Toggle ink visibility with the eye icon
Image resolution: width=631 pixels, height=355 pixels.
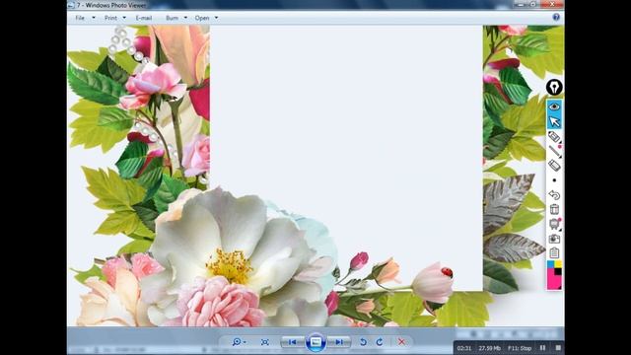tap(554, 106)
